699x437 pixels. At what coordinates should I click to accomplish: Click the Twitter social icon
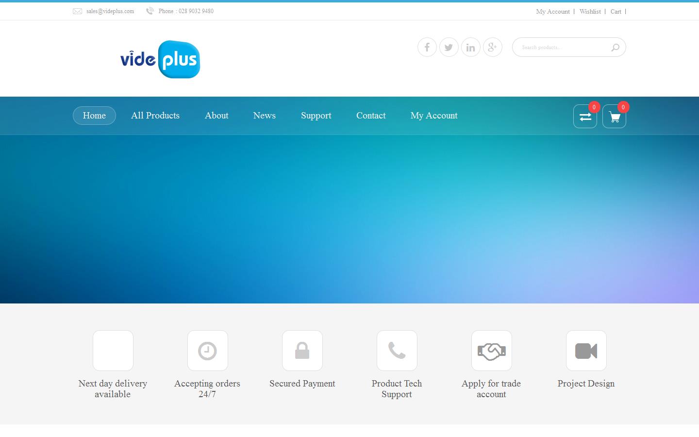pos(449,47)
